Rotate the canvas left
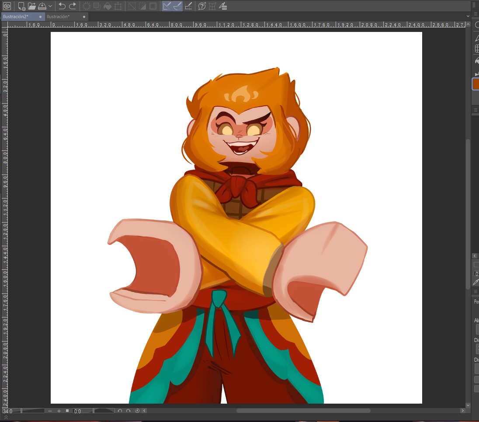This screenshot has width=479, height=422. click(x=120, y=411)
